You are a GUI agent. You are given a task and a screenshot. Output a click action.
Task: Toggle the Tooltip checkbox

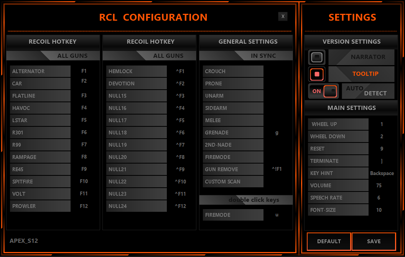point(317,74)
